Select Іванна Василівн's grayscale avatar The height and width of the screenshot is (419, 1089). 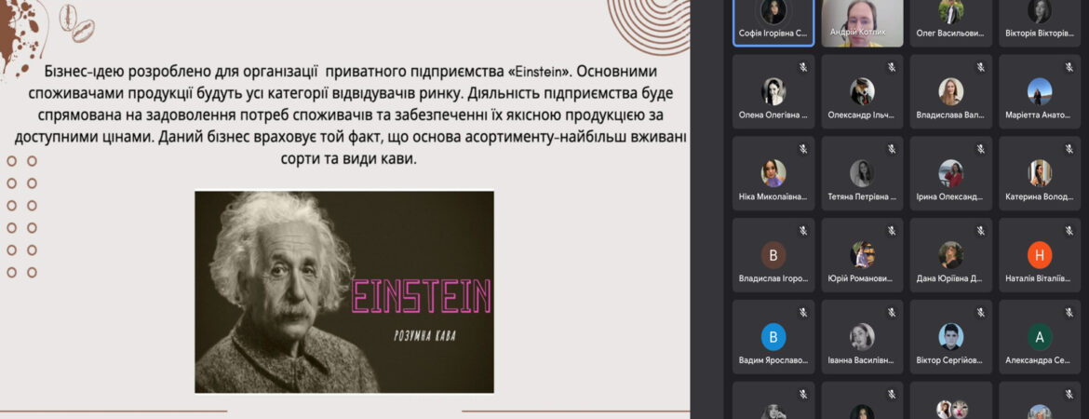[x=862, y=337]
